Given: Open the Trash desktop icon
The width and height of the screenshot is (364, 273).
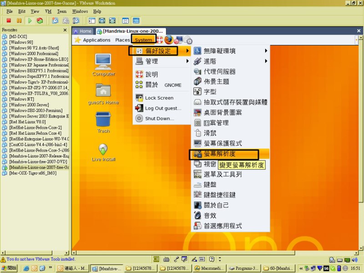Looking at the screenshot, I should (103, 122).
